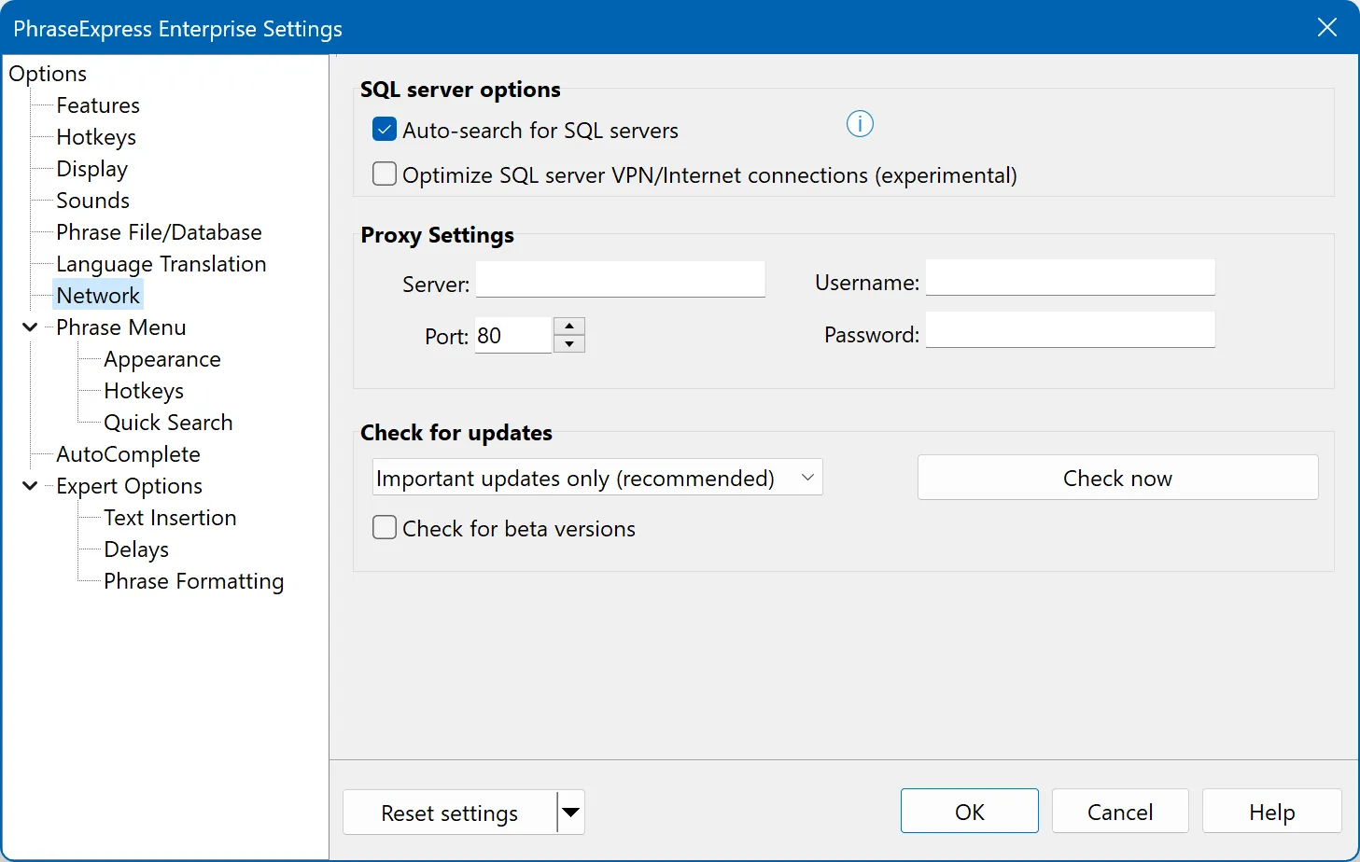This screenshot has width=1360, height=862.
Task: Select Quick Search under Phrase Menu
Action: 168,423
